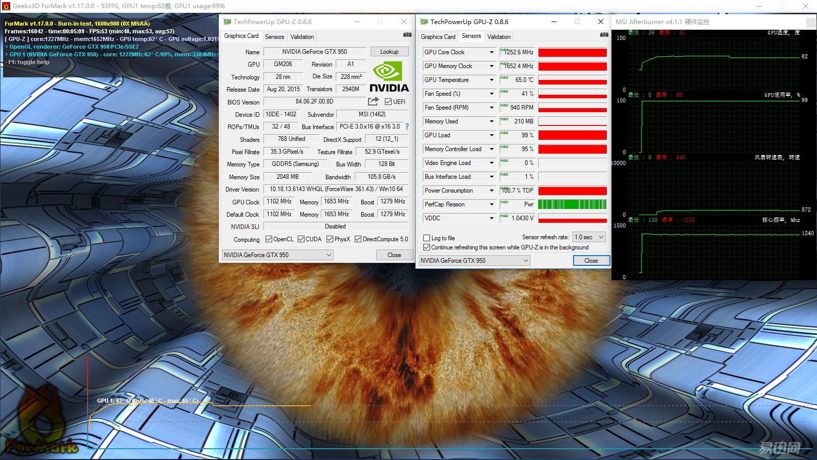Click the BIOS share/export icon
The image size is (817, 460).
coord(373,101)
